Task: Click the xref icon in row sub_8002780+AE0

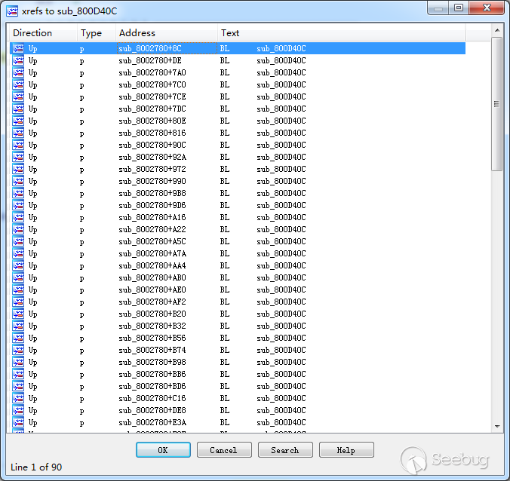Action: point(18,290)
